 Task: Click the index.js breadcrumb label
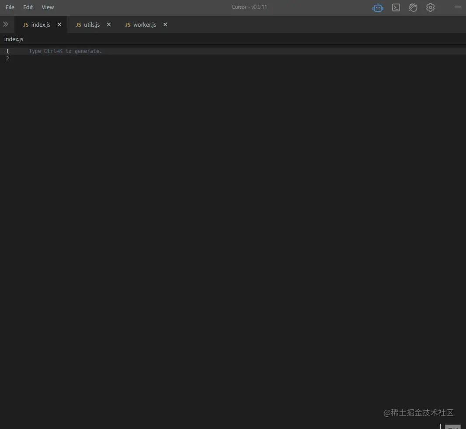coord(14,39)
